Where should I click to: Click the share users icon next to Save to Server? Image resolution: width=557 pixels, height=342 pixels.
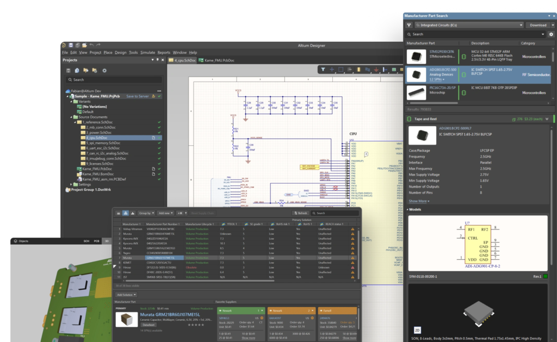[153, 96]
